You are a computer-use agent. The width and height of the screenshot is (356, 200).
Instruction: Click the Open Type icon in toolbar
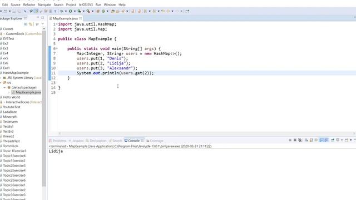click(x=113, y=11)
